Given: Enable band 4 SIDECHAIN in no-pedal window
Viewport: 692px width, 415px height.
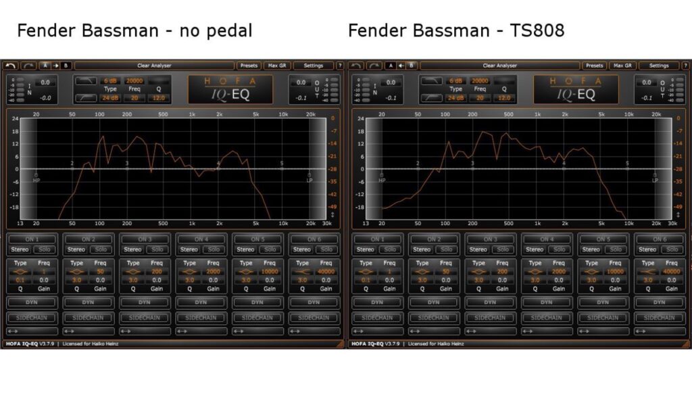Looking at the screenshot, I should 201,318.
